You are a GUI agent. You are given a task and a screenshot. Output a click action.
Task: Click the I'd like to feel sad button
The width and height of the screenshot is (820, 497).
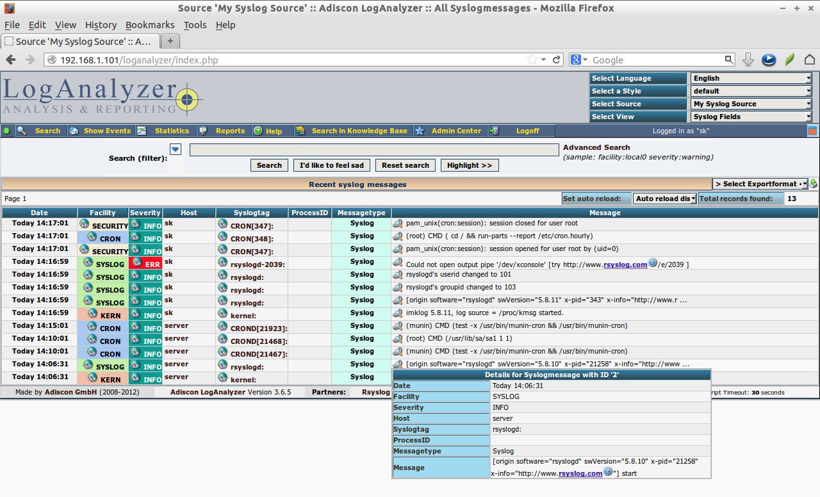point(332,165)
